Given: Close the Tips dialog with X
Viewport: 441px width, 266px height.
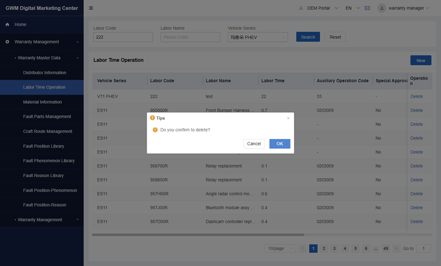Looking at the screenshot, I should point(288,118).
